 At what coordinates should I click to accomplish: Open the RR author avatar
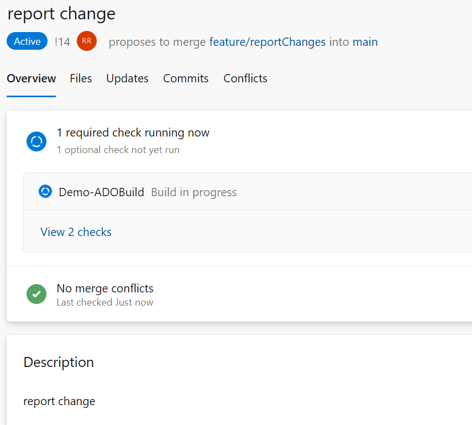[86, 41]
